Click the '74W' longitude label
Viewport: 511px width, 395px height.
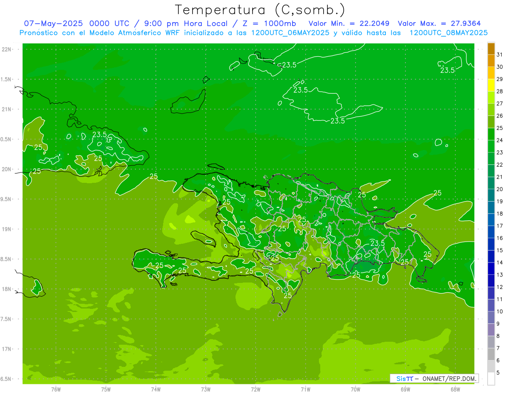[x=156, y=389]
